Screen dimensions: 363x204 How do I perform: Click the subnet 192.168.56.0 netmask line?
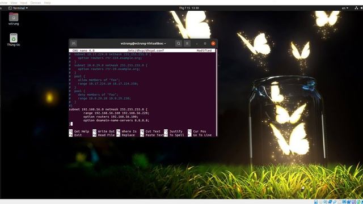[x=108, y=109]
